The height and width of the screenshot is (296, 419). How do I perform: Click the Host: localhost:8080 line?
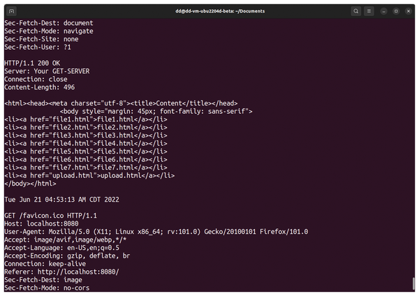(41, 223)
